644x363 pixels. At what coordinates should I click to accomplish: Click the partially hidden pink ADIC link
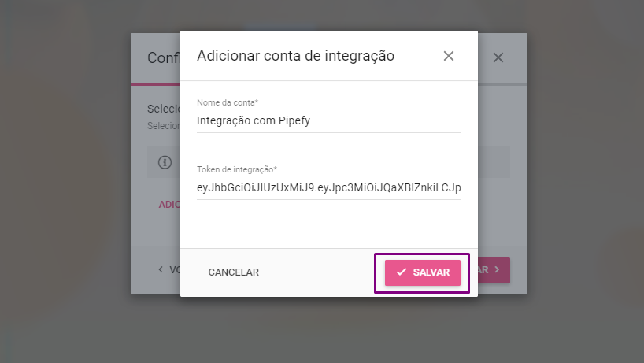[169, 205]
